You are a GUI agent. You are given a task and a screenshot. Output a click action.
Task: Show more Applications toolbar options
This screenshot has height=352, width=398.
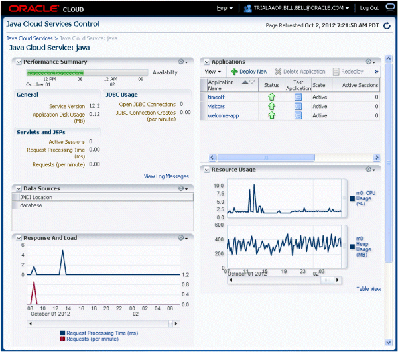[x=377, y=72]
